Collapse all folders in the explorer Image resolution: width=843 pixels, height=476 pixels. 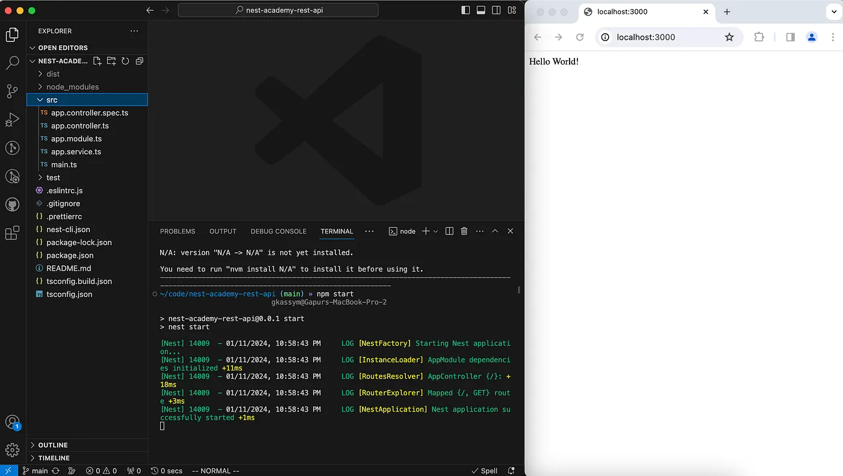(x=139, y=61)
